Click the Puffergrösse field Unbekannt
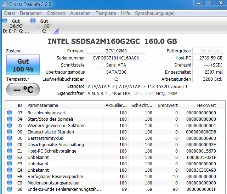The width and height of the screenshot is (227, 194). [208, 51]
